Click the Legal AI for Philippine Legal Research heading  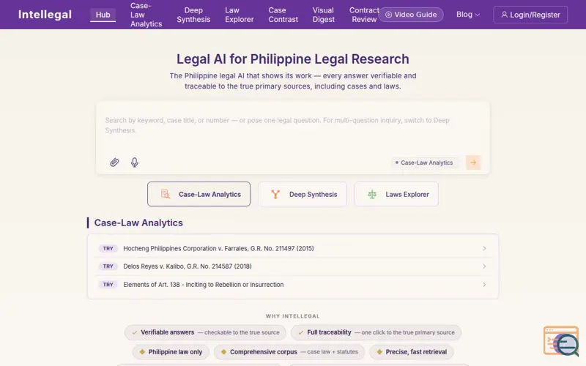[292, 59]
